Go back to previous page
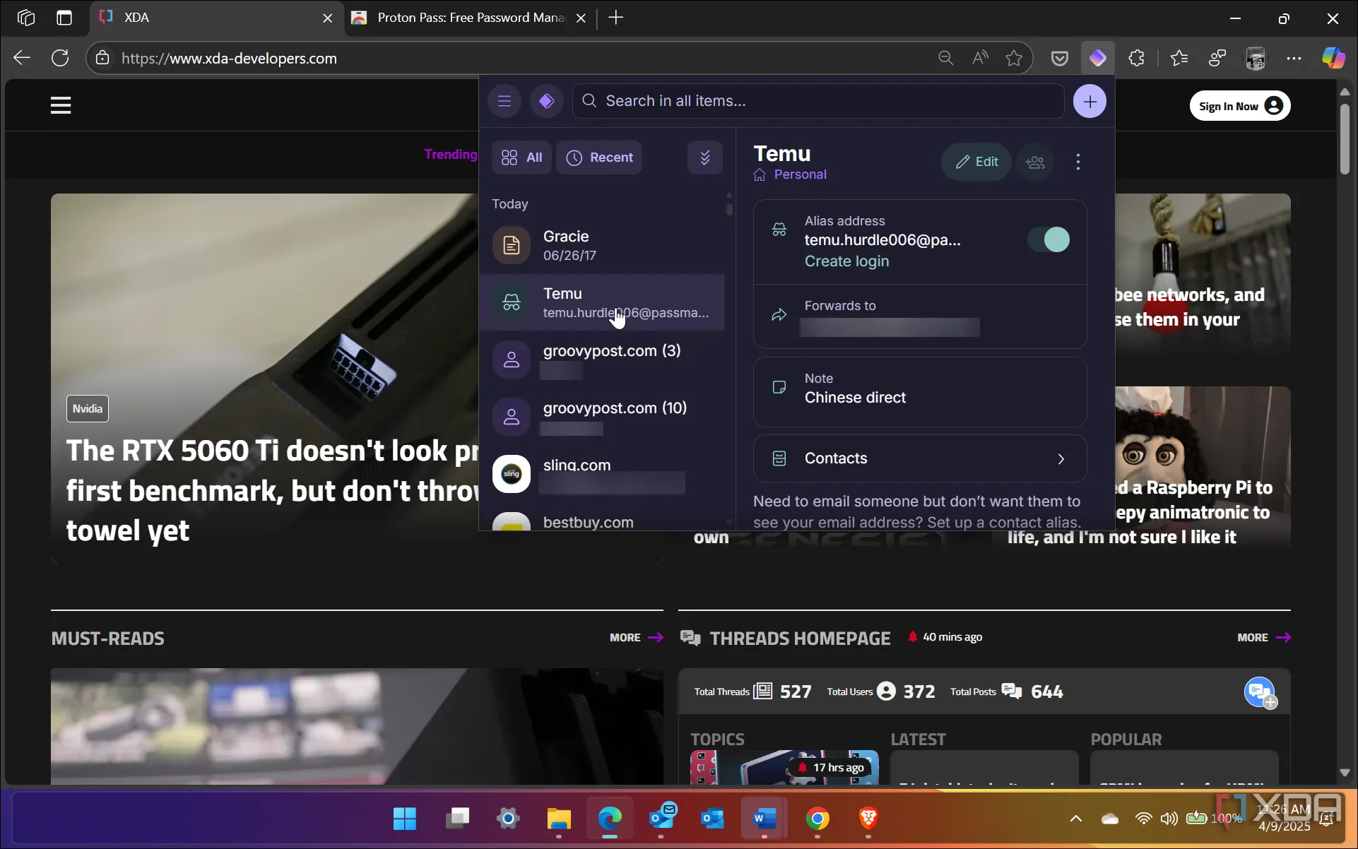Screen dimensions: 1358x849 [22, 58]
